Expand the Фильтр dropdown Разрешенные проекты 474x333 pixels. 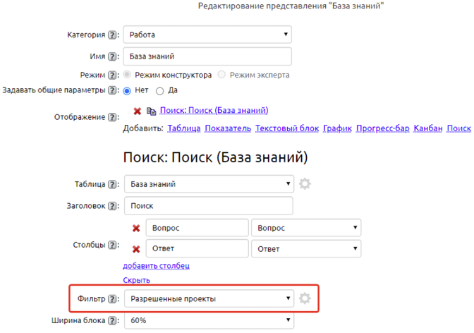209,298
